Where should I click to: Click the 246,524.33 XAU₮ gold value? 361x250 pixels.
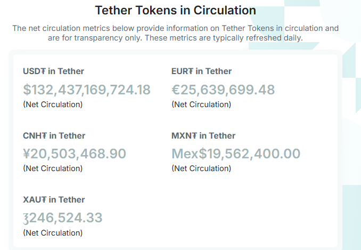coord(63,217)
